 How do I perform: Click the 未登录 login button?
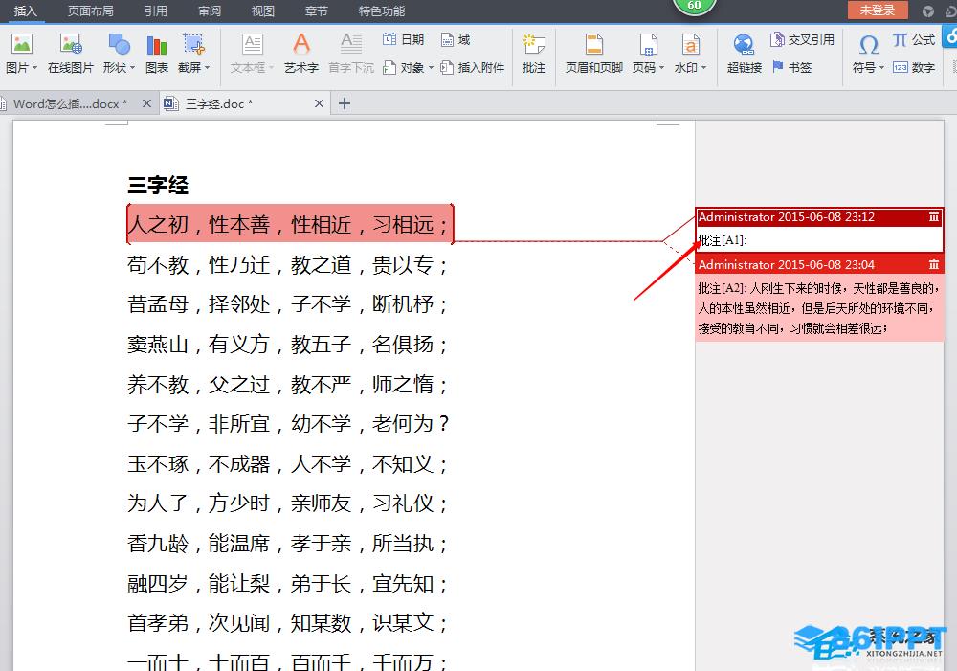(x=877, y=11)
